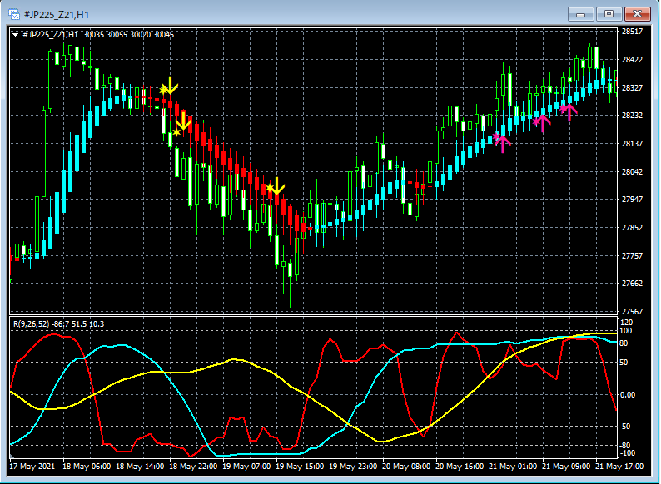
Task: Click the 18 May 22:00 time label
Action: [193, 467]
